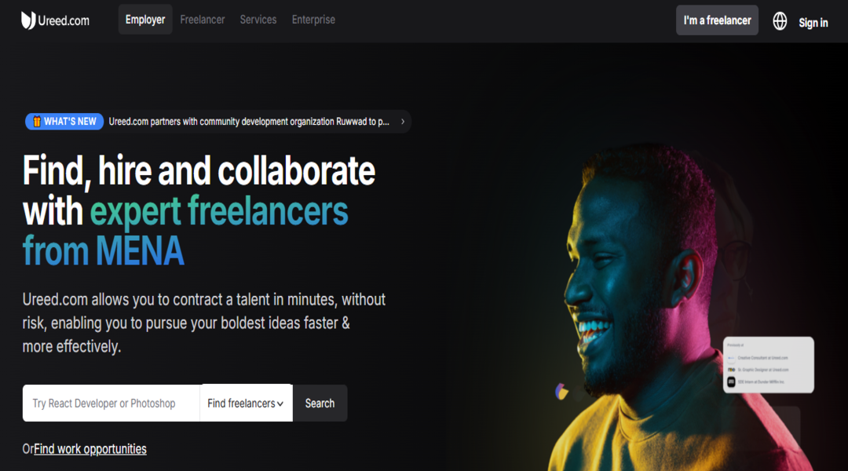Image resolution: width=848 pixels, height=471 pixels.
Task: Open the globe language selector
Action: (x=780, y=21)
